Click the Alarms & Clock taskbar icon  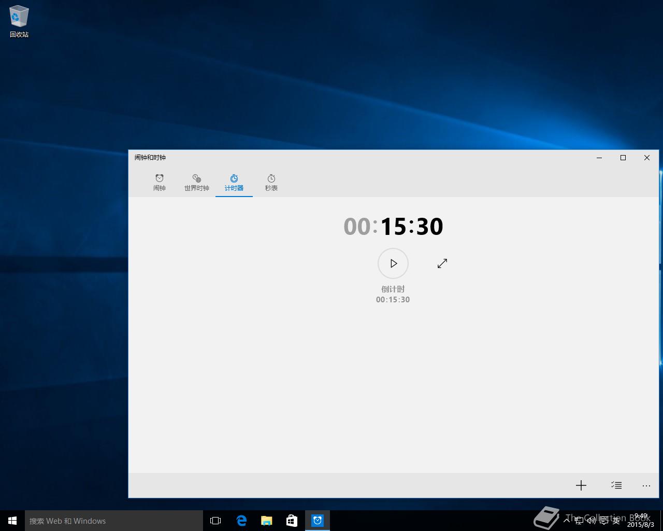(x=318, y=521)
